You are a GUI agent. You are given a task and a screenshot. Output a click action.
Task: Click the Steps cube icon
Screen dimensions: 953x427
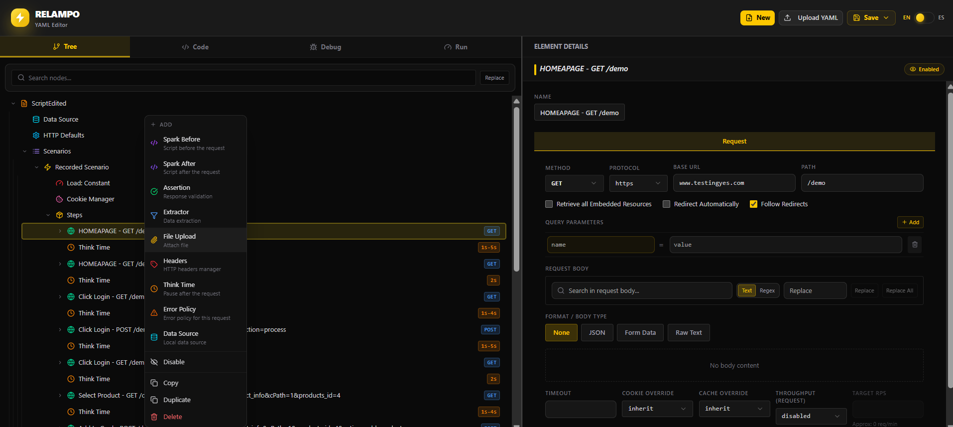point(60,215)
